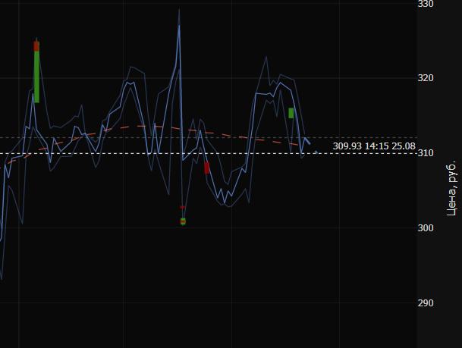462x348 pixels.
Task: Select the red trade marker near 308
Action: coord(207,168)
